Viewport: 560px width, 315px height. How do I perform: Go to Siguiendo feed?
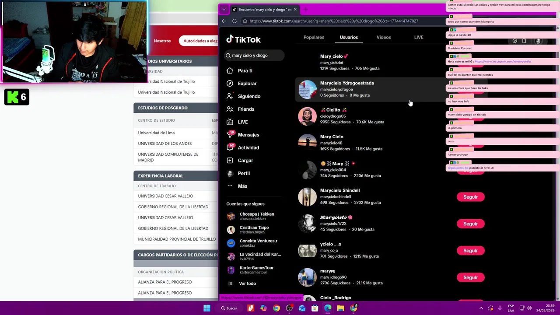click(x=243, y=96)
